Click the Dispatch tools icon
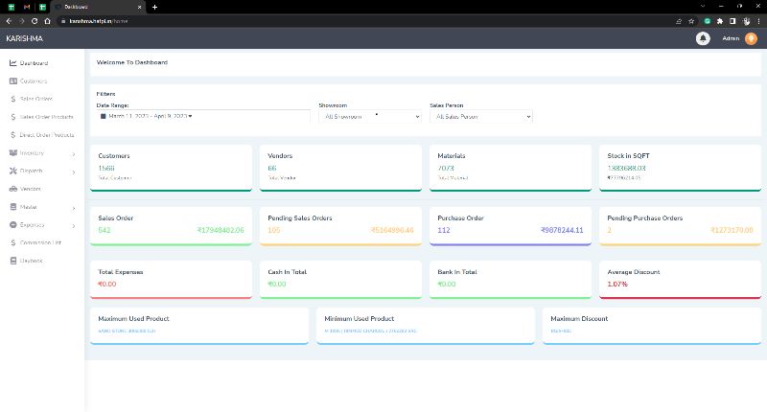Screen dimensions: 767x412 pyautogui.click(x=13, y=171)
